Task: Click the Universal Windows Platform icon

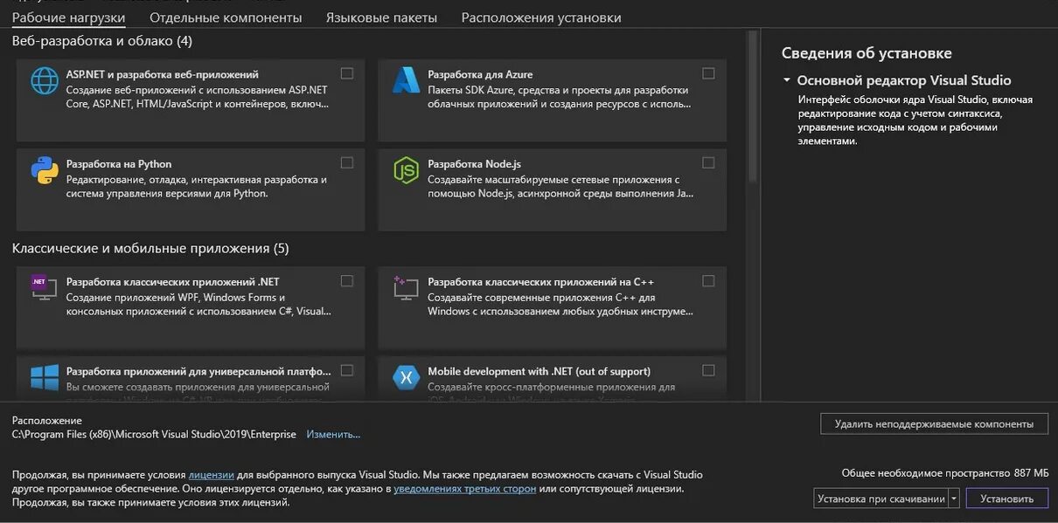Action: tap(45, 377)
